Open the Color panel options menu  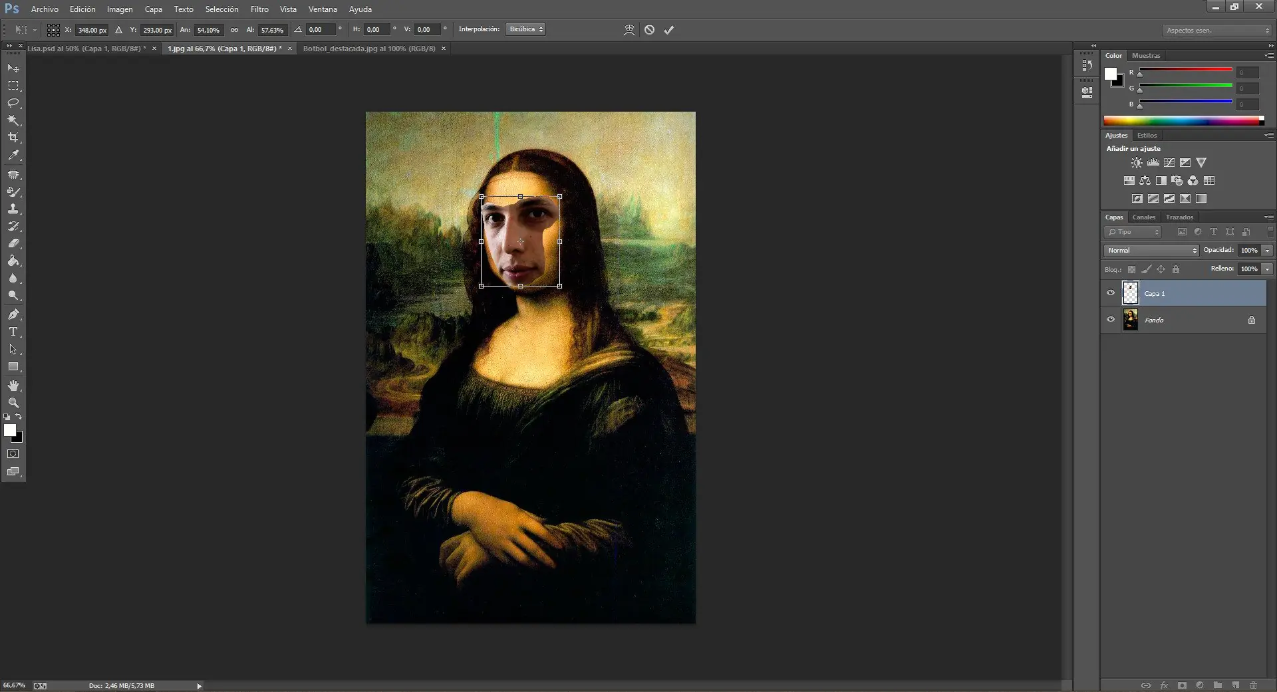[1269, 56]
